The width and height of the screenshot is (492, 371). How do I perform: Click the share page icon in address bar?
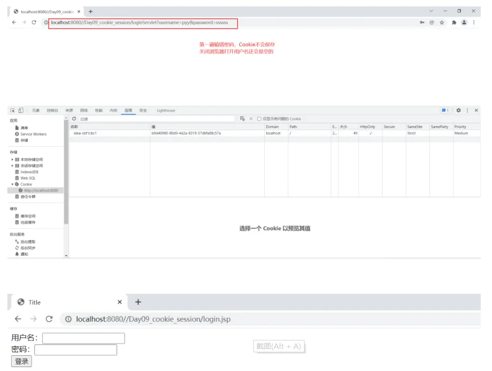(x=432, y=22)
